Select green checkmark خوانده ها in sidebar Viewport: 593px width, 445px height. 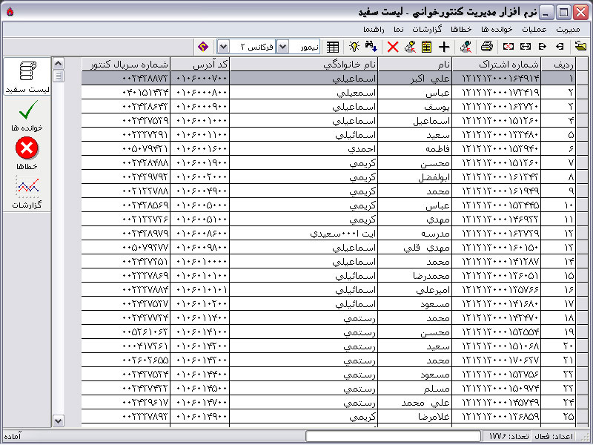click(x=27, y=116)
